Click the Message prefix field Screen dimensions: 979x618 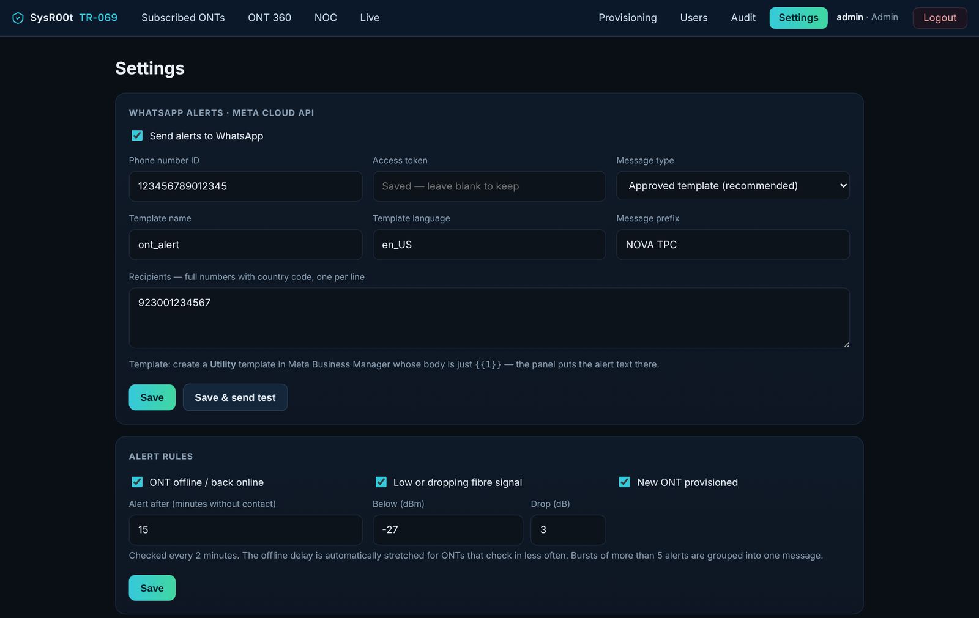click(732, 245)
